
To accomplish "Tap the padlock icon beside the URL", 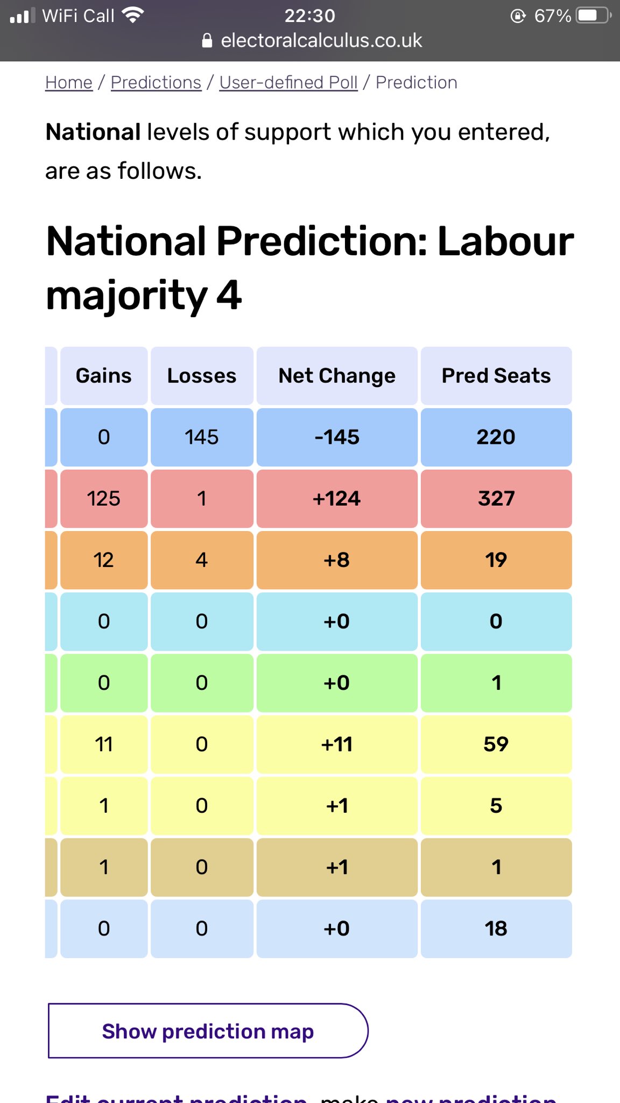I will coord(207,40).
